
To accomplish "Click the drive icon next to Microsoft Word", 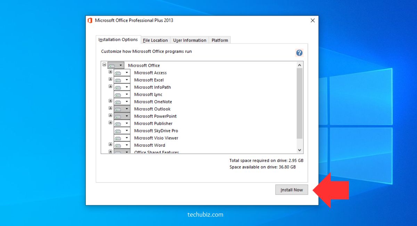I will click(x=118, y=145).
